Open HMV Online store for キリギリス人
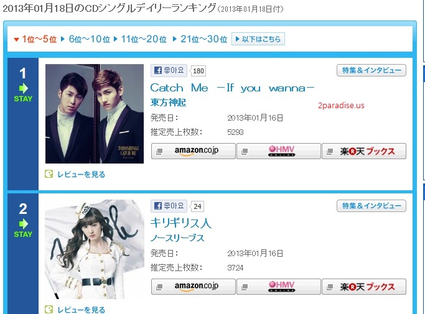The width and height of the screenshot is (425, 314). [279, 287]
